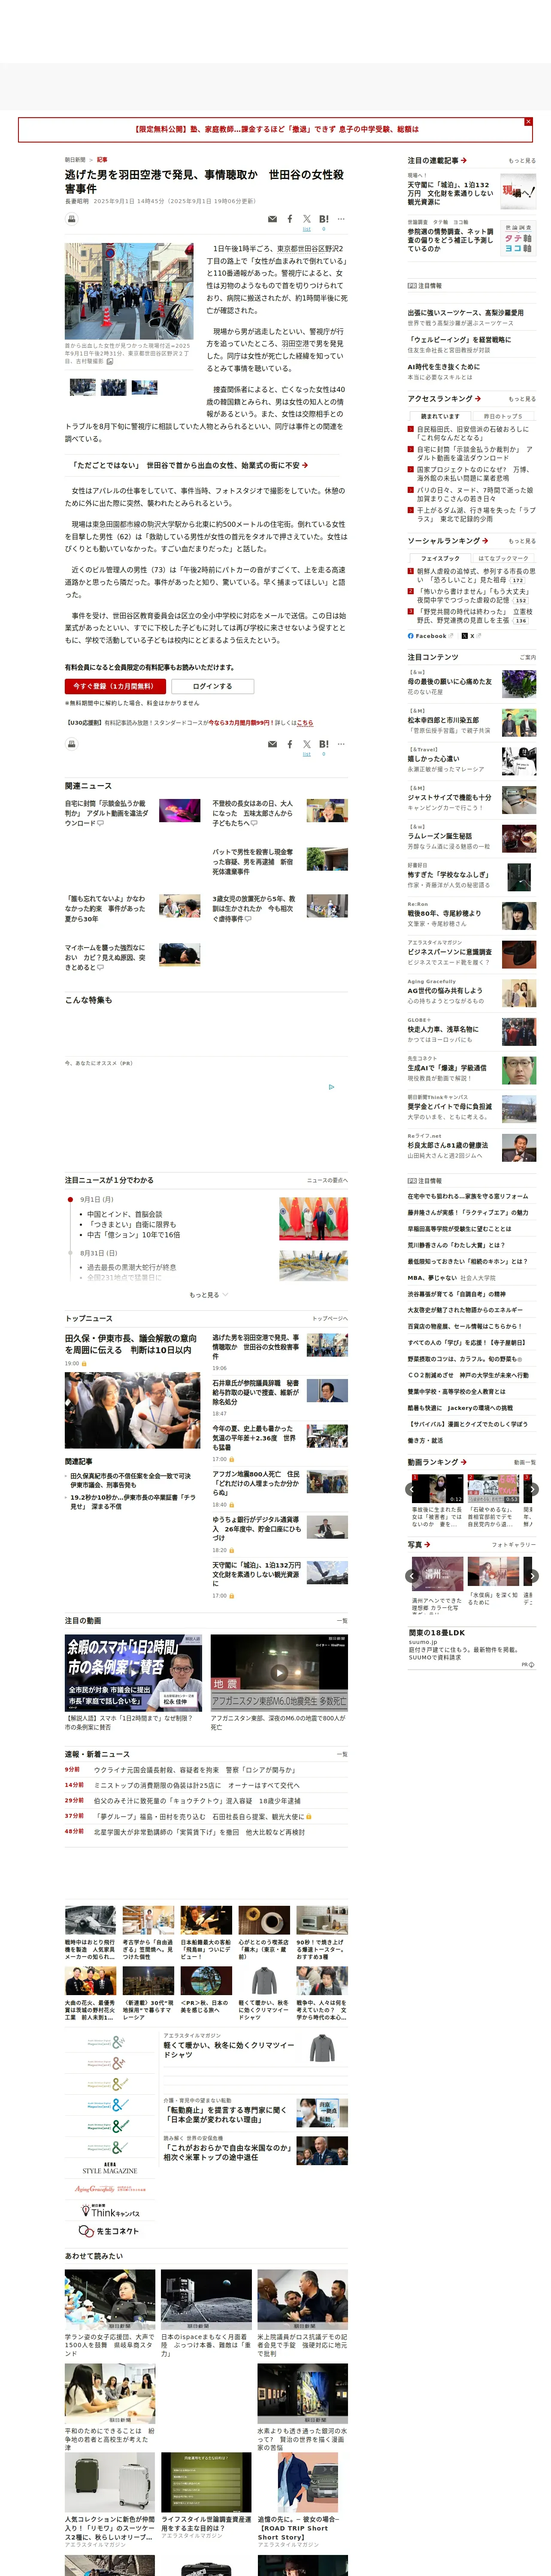
Task: Share article by mail icon below headline
Action: pyautogui.click(x=272, y=219)
